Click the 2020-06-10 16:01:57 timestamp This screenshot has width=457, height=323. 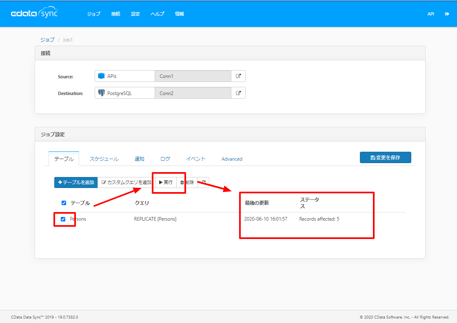click(266, 219)
